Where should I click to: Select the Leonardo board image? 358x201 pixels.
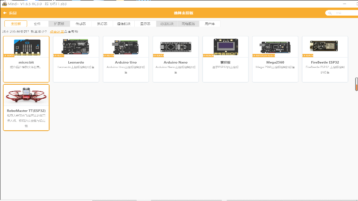click(x=76, y=47)
